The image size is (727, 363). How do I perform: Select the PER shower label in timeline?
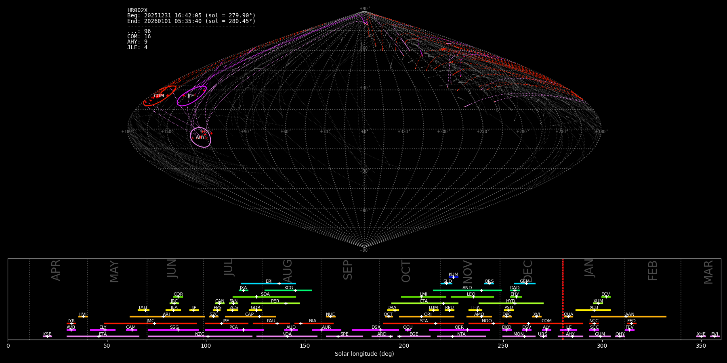[x=275, y=301]
